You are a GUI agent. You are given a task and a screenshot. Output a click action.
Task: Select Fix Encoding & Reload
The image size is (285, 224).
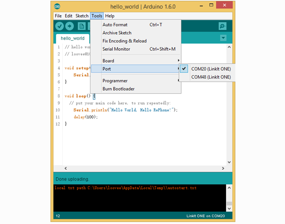point(136,41)
